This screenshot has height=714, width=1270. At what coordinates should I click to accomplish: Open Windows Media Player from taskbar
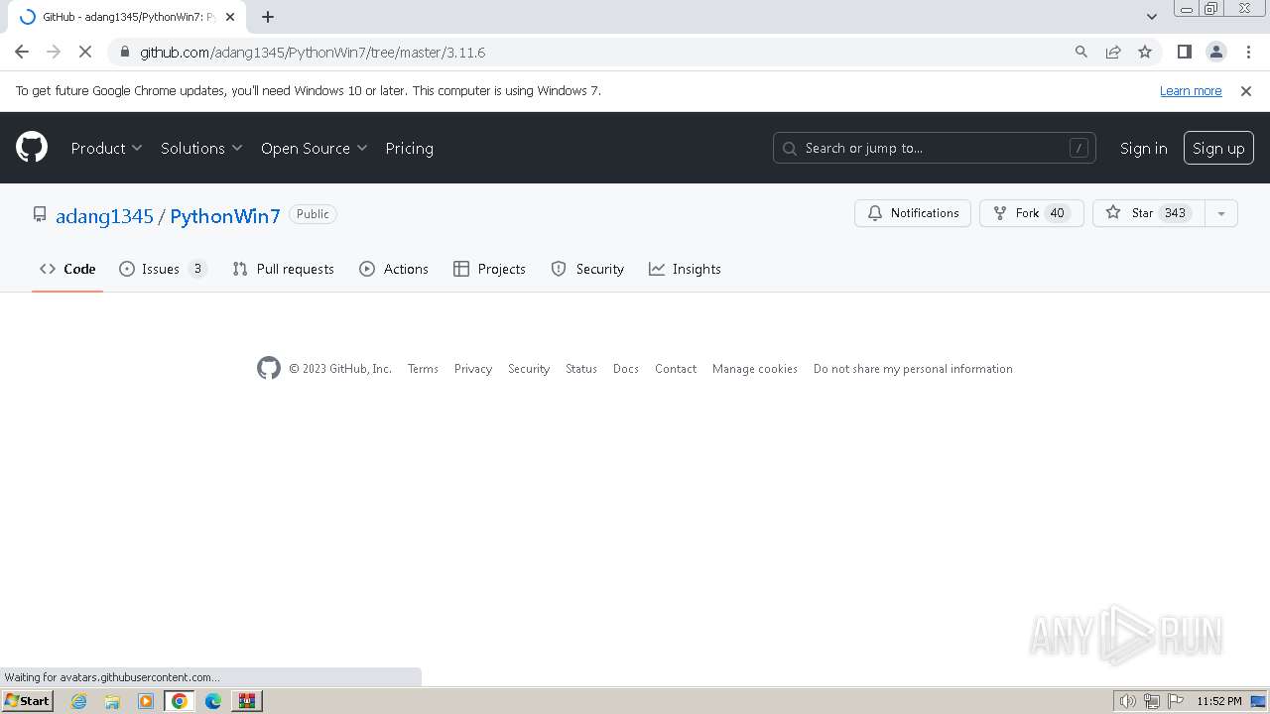[146, 701]
